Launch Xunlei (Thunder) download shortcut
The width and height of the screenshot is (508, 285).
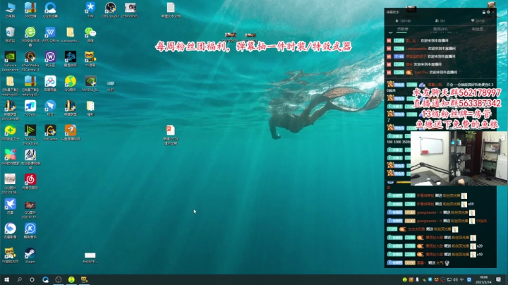click(10, 206)
